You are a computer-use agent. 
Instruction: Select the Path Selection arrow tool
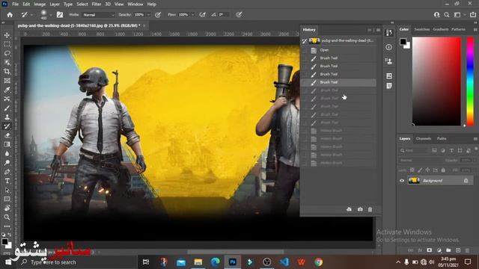tap(7, 190)
